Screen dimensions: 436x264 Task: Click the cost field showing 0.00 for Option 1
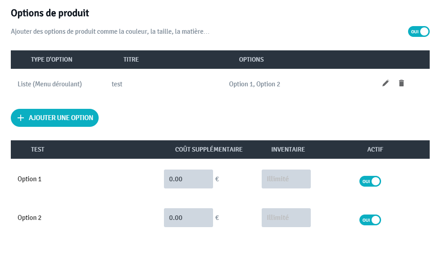[188, 179]
